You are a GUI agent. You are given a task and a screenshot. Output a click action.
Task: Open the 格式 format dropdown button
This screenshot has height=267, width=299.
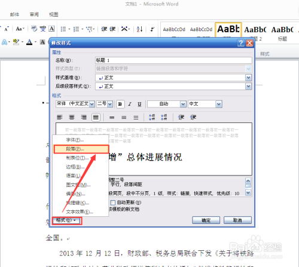click(x=67, y=220)
